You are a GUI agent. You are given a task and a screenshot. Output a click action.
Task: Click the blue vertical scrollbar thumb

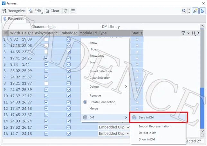pyautogui.click(x=202, y=108)
